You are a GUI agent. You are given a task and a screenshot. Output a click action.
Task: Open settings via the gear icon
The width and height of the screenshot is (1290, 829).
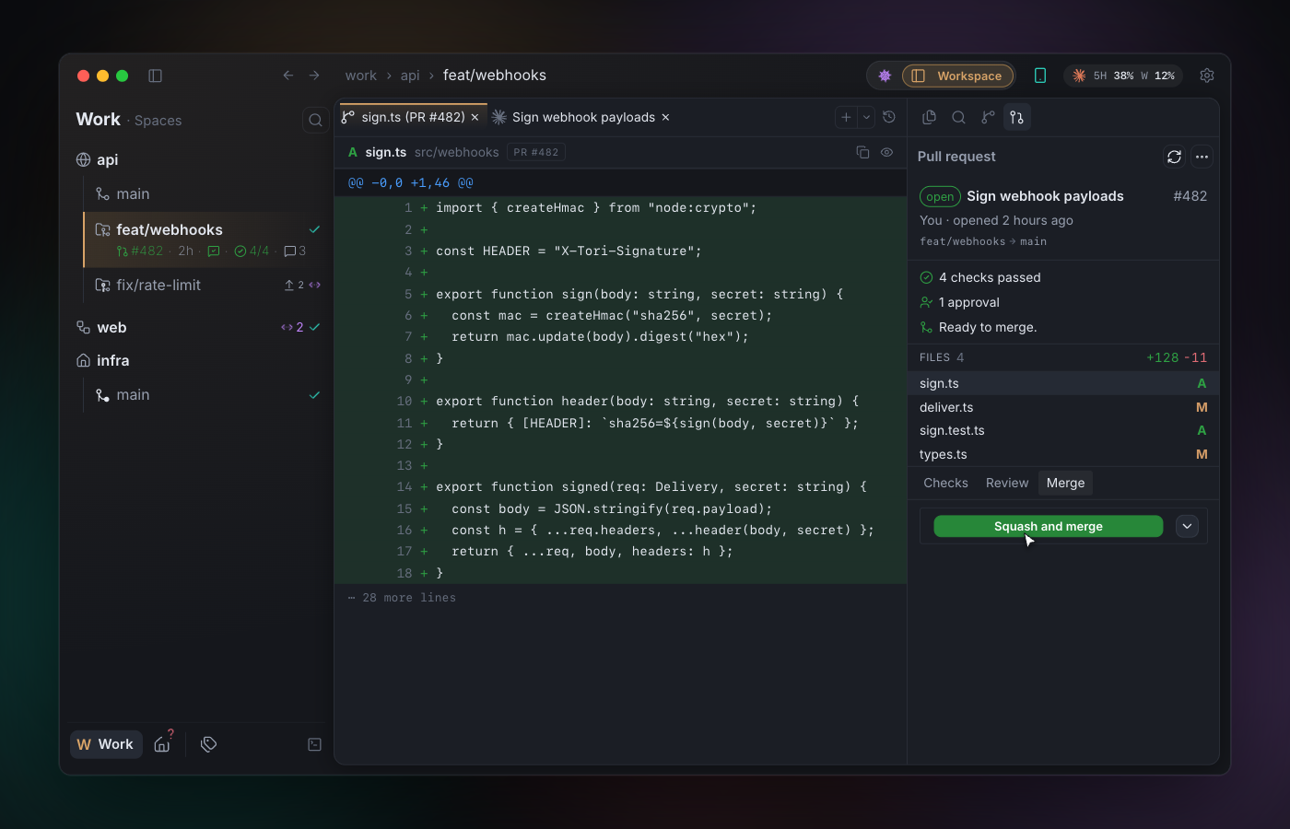(1207, 76)
